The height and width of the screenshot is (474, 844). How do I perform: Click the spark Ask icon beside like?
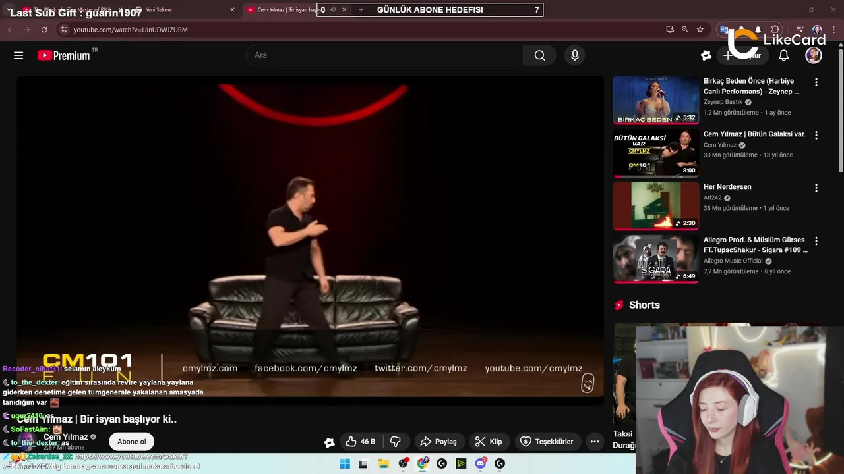point(329,442)
